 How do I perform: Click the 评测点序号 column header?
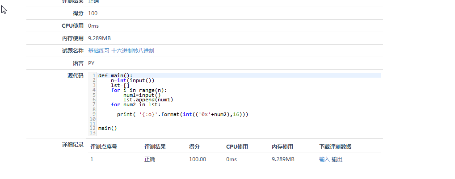point(104,147)
